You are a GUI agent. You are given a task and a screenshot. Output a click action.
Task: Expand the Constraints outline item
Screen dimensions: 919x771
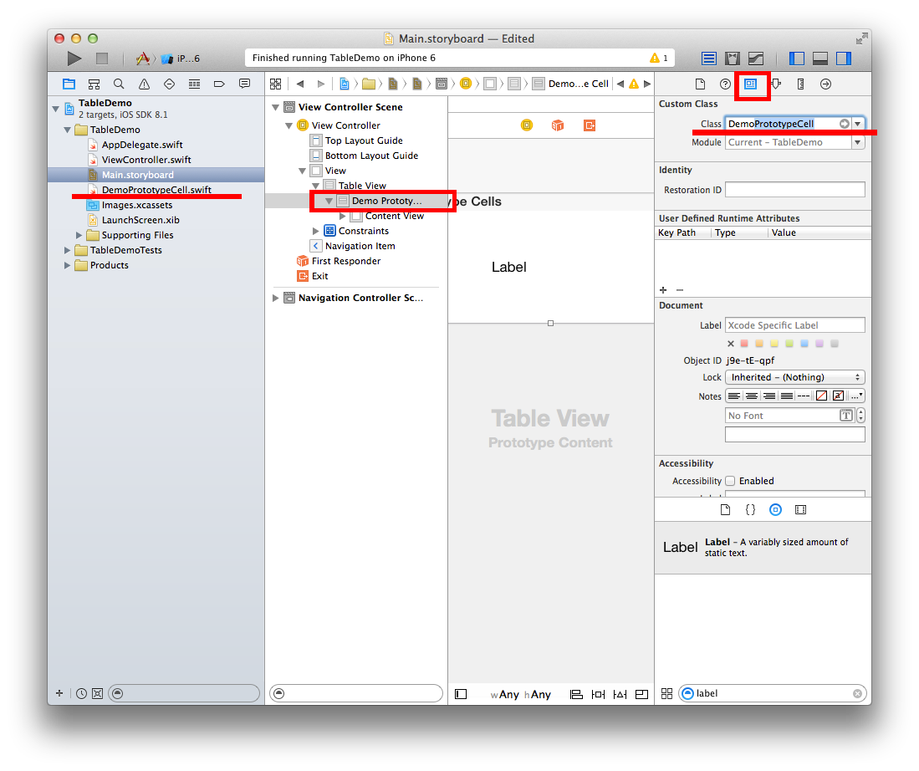tap(315, 231)
